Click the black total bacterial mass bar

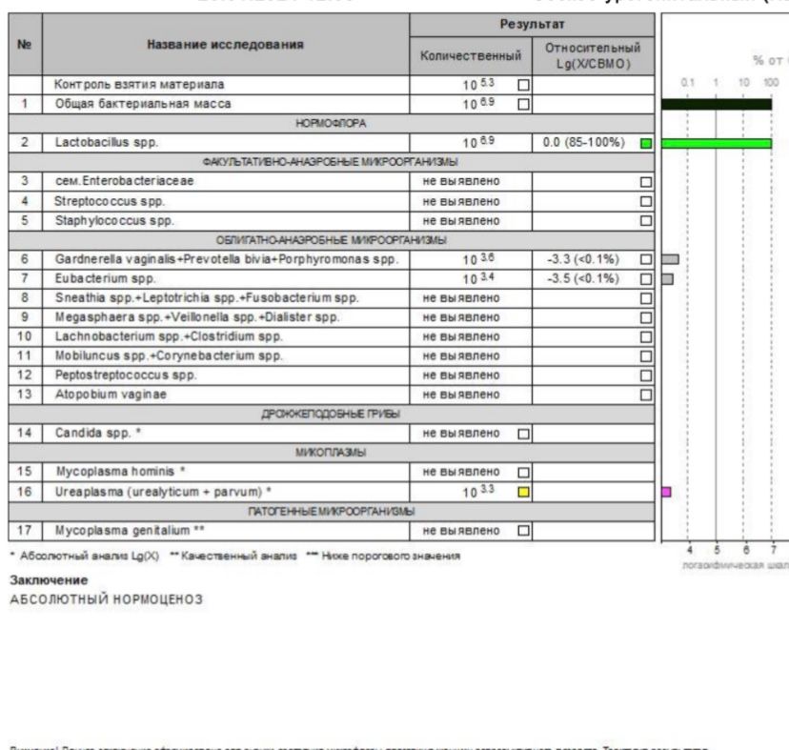pyautogui.click(x=717, y=104)
